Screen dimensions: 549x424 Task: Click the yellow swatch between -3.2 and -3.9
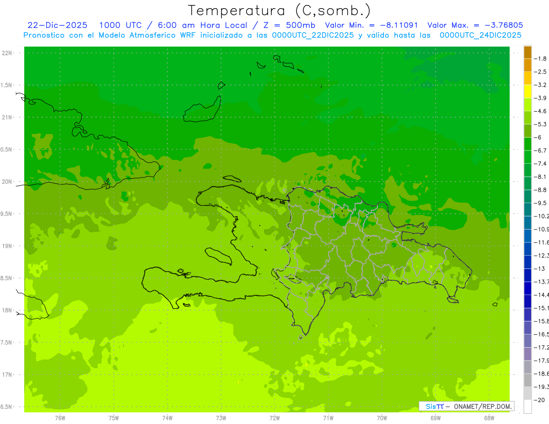(x=527, y=91)
